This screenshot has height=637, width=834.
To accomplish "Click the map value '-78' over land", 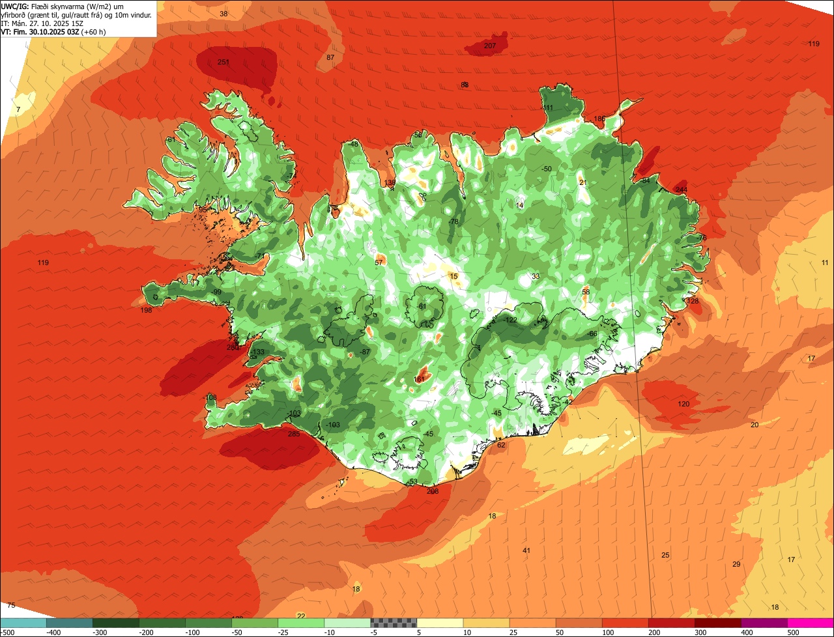I will pos(453,221).
